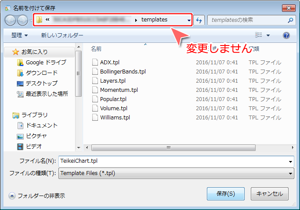
Task: Click navigation pane scroll up arrow
Action: (79, 47)
